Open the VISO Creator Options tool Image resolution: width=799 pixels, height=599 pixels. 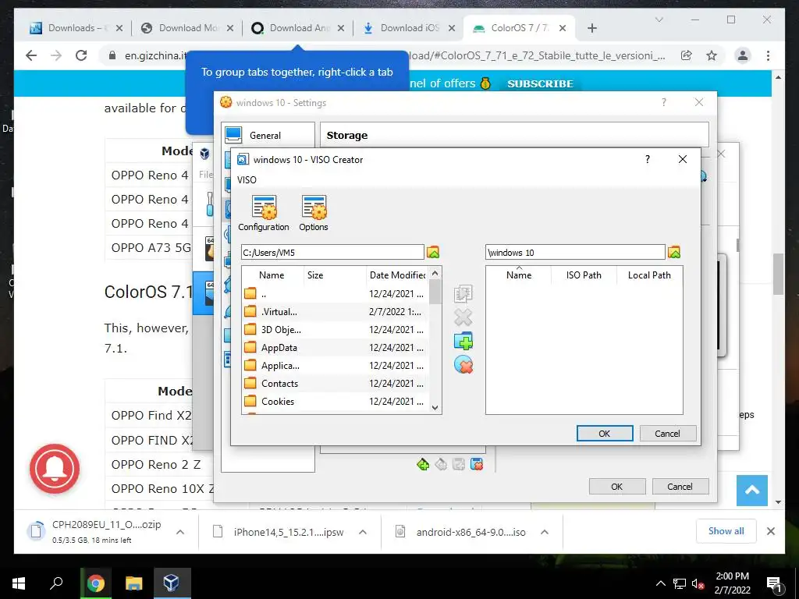[x=314, y=214]
